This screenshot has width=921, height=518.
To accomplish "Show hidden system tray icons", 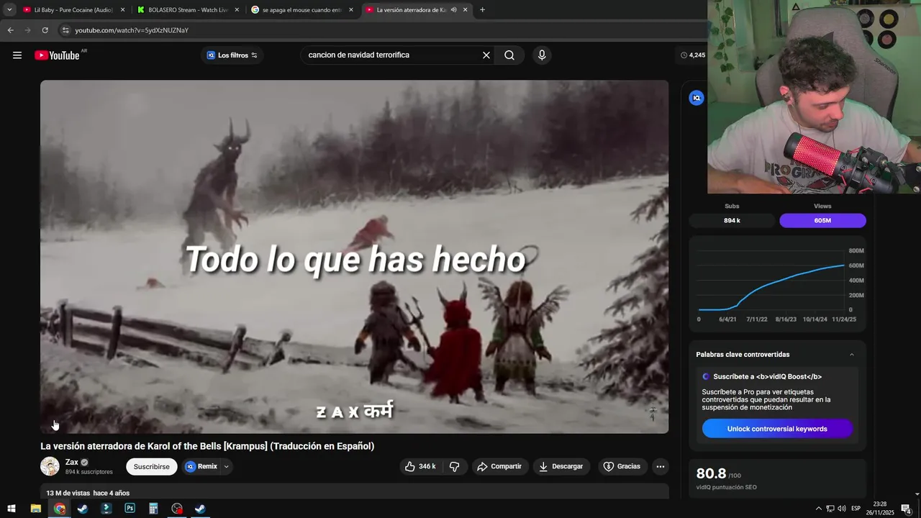I will [x=818, y=509].
